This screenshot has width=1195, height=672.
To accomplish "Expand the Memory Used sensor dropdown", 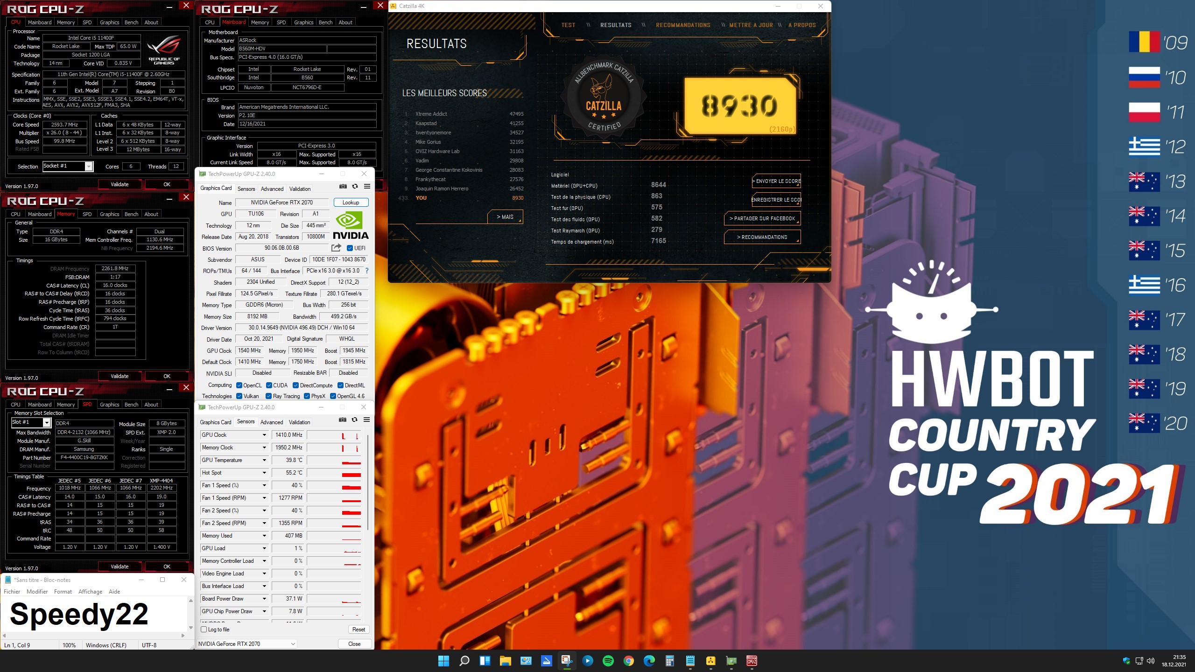I will tap(264, 535).
